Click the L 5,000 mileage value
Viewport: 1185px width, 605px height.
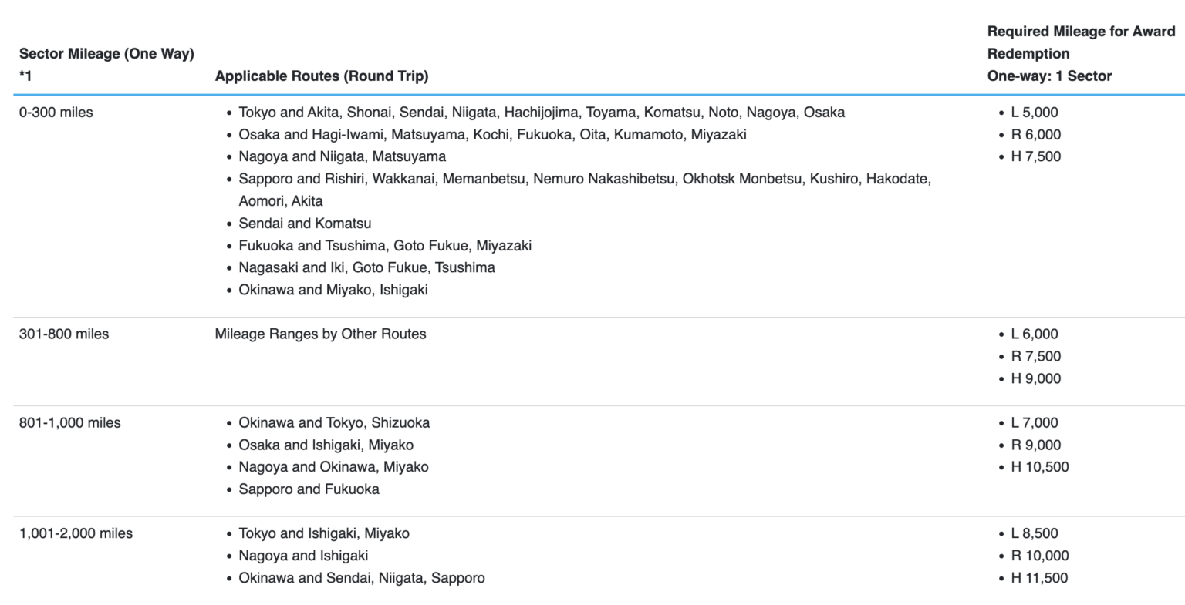pos(1035,113)
